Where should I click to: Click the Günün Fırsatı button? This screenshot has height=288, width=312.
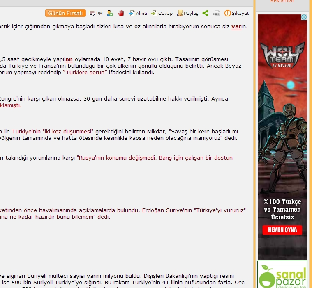click(65, 13)
